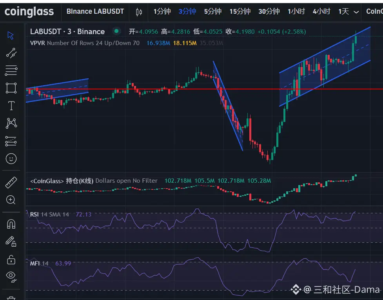Image resolution: width=383 pixels, height=300 pixels.
Task: Select the ruler measure tool
Action: [11, 182]
